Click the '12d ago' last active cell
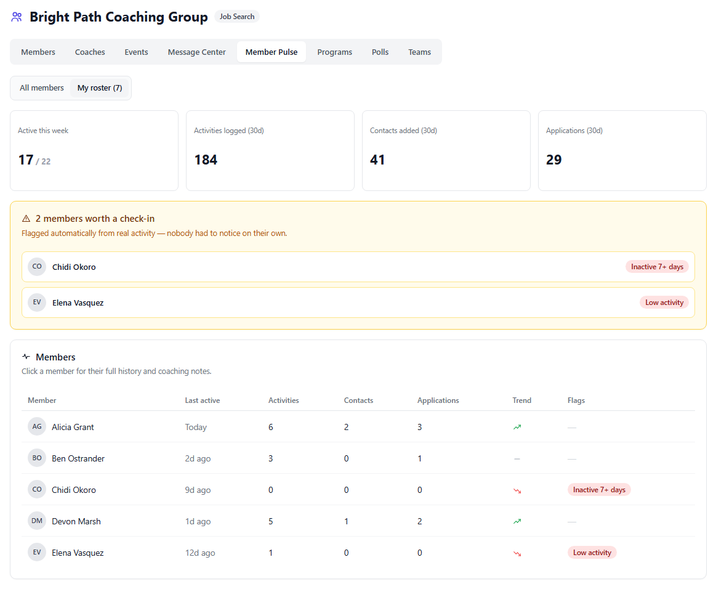 (200, 553)
